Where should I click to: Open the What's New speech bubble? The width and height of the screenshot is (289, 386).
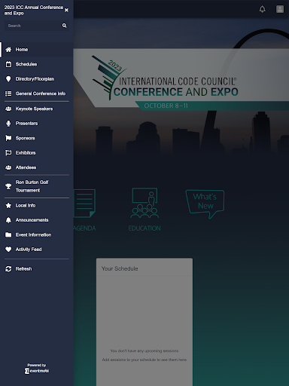pyautogui.click(x=205, y=204)
